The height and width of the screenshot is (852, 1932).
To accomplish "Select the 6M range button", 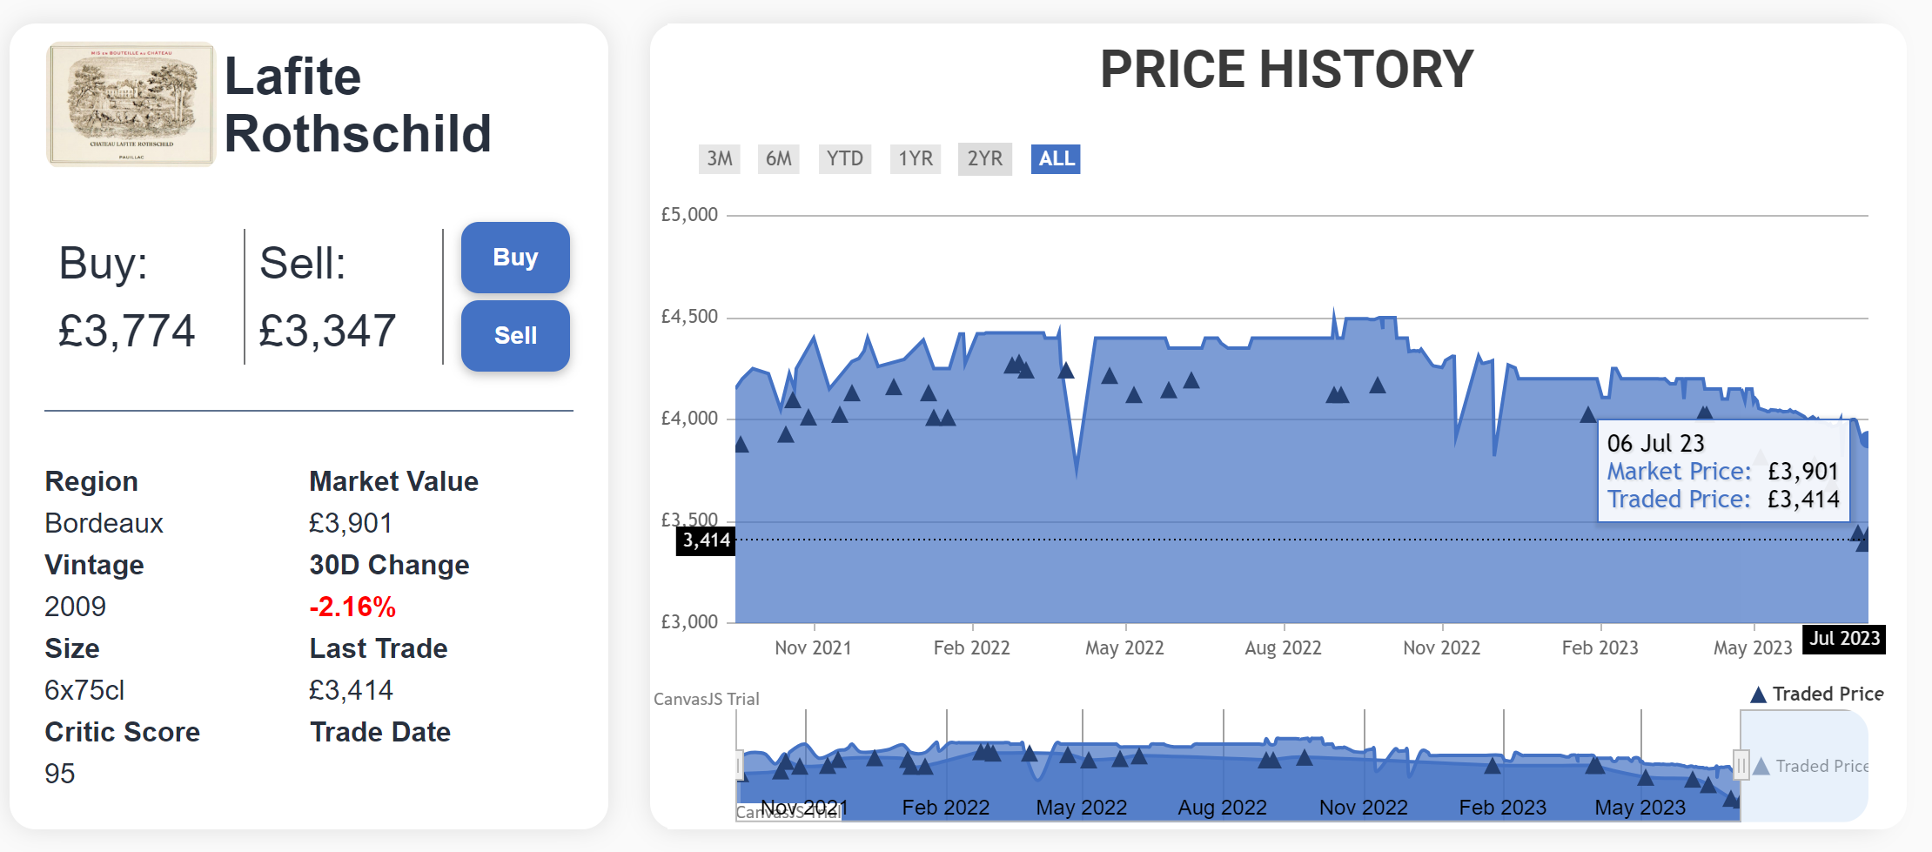I will click(778, 158).
